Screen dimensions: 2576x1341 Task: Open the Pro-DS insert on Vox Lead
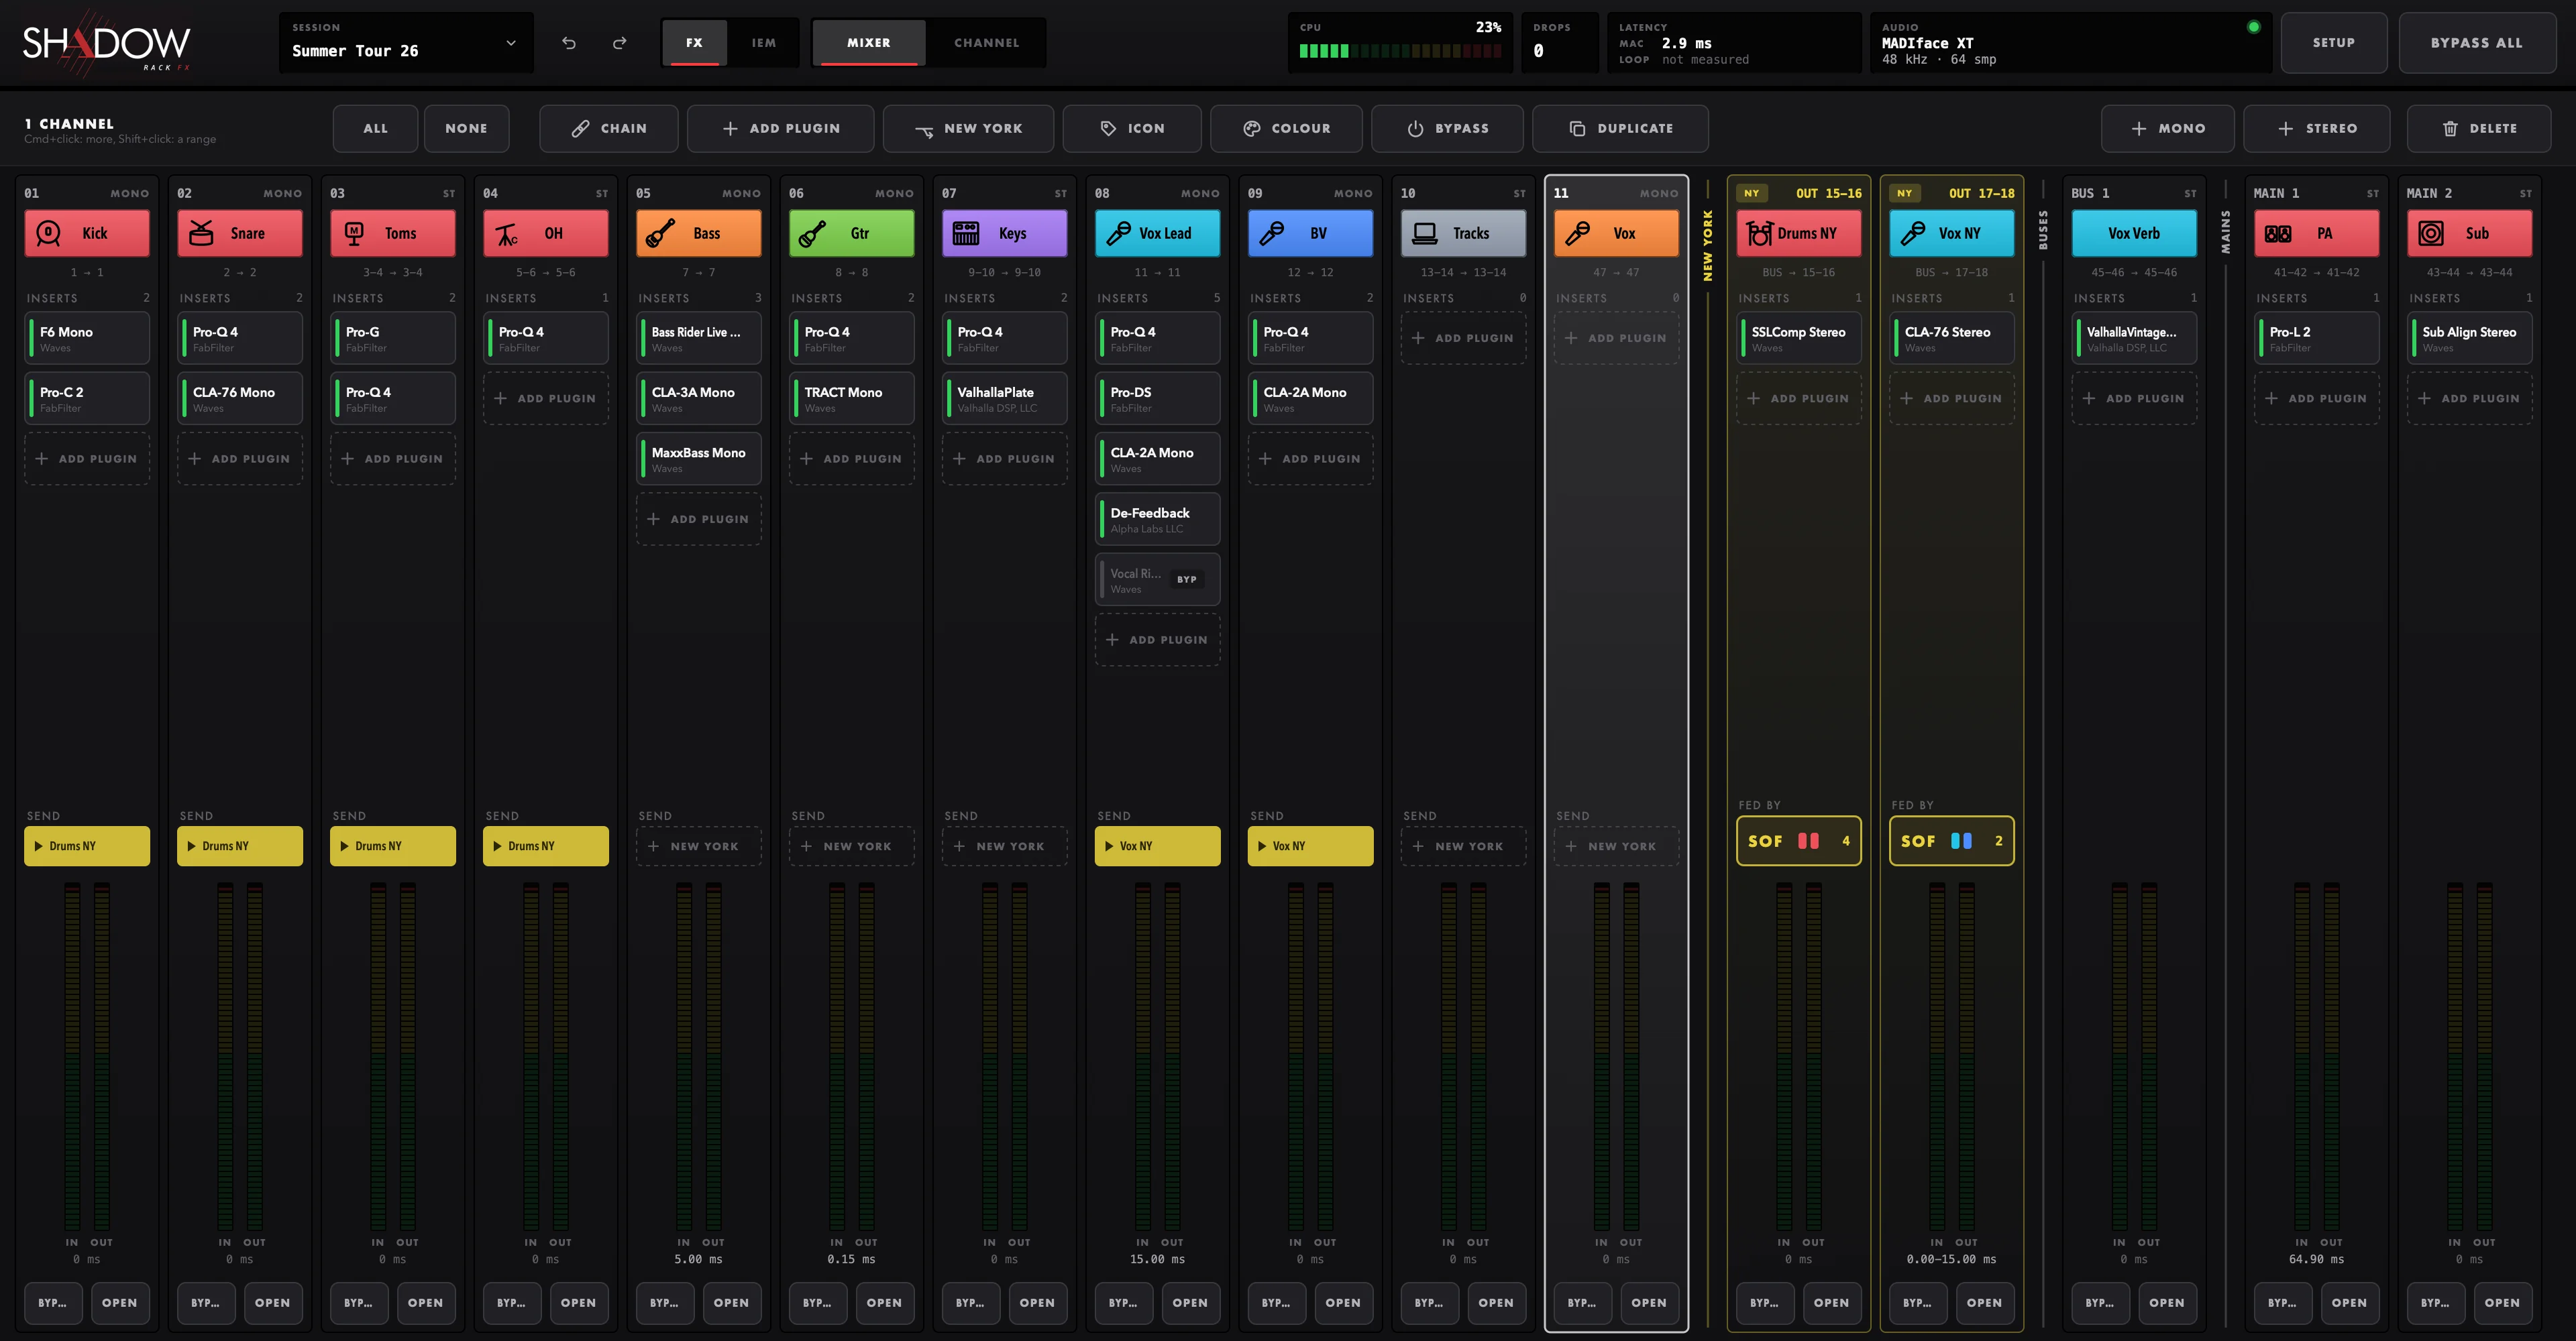click(1157, 399)
